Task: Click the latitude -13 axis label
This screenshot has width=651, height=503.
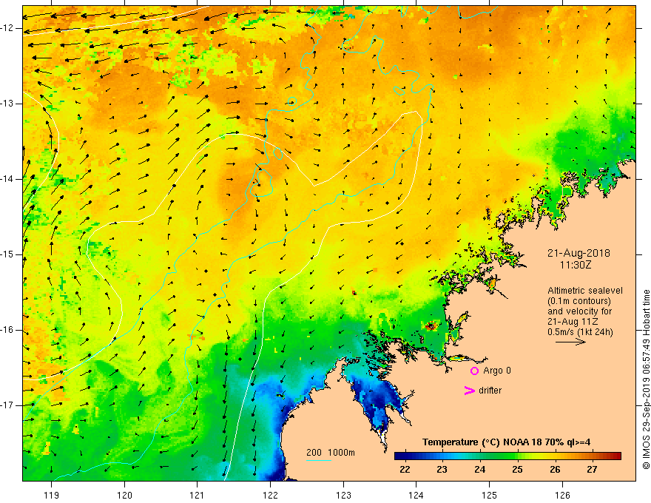Action: pos(8,104)
